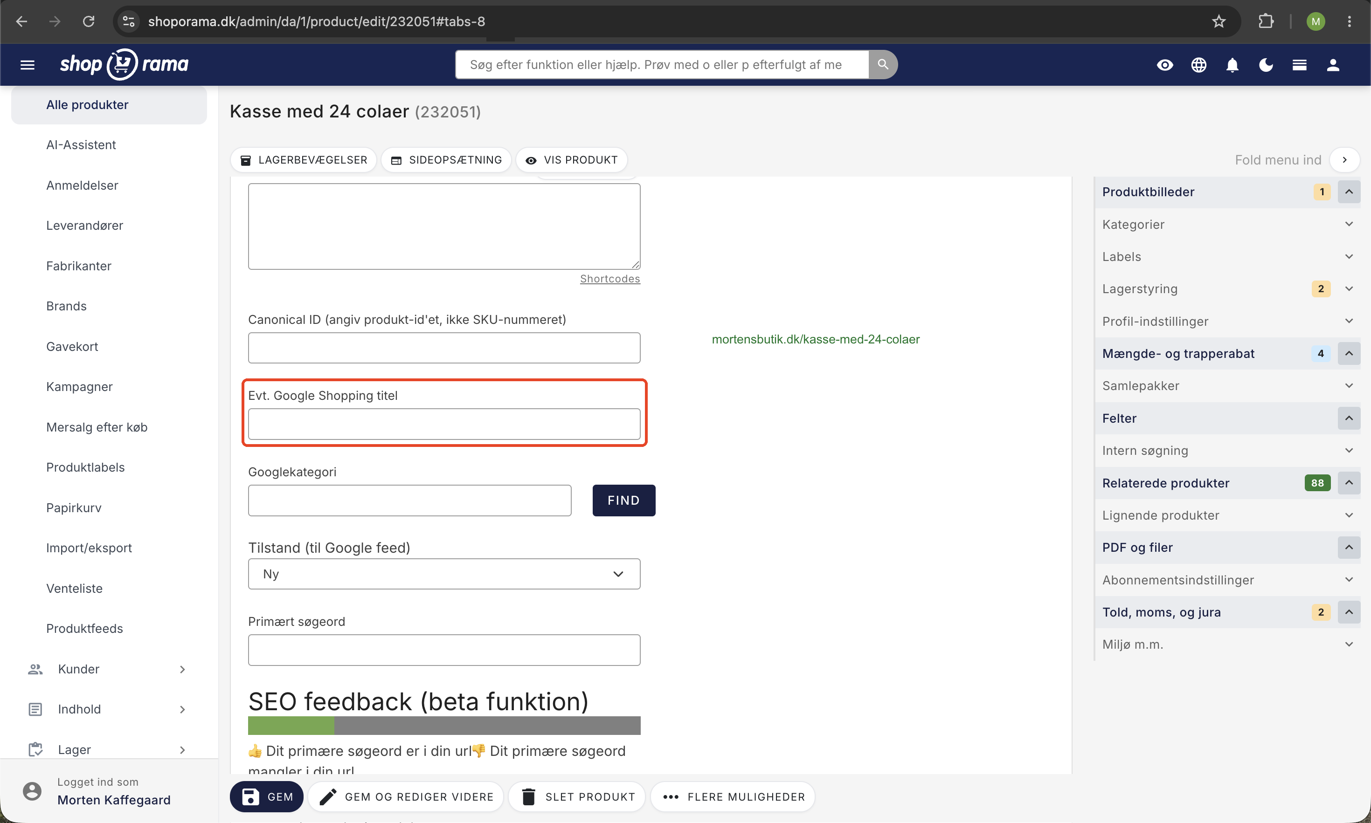Click the globe language icon
Viewport: 1371px width, 823px height.
pyautogui.click(x=1198, y=65)
